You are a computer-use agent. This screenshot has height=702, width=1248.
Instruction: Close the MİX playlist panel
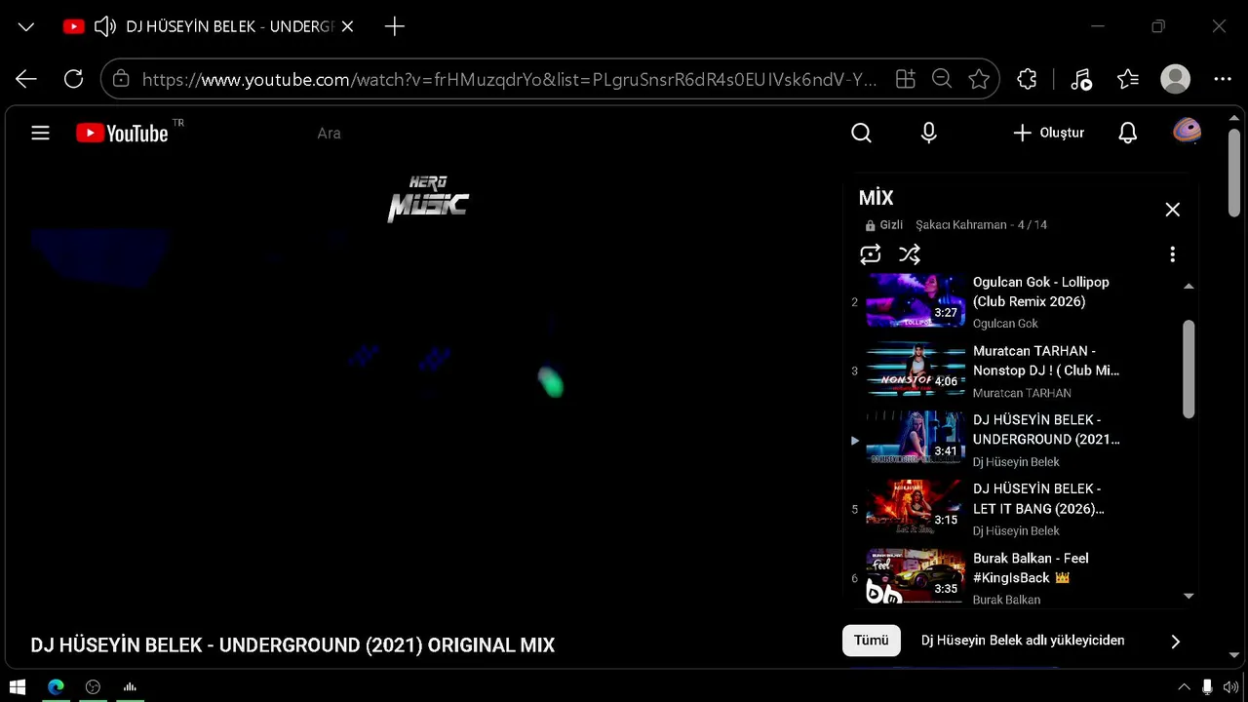pyautogui.click(x=1172, y=210)
